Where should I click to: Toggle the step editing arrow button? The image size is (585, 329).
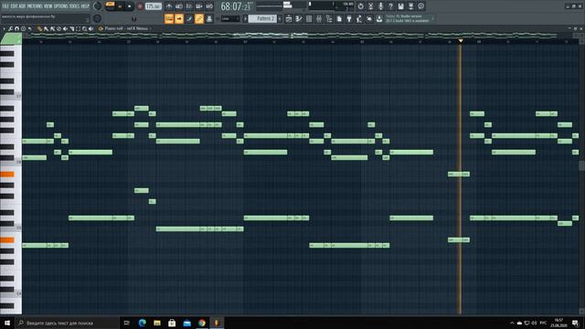click(179, 18)
